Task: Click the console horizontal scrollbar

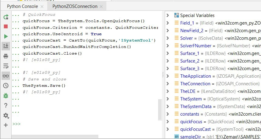Action: [55, 137]
